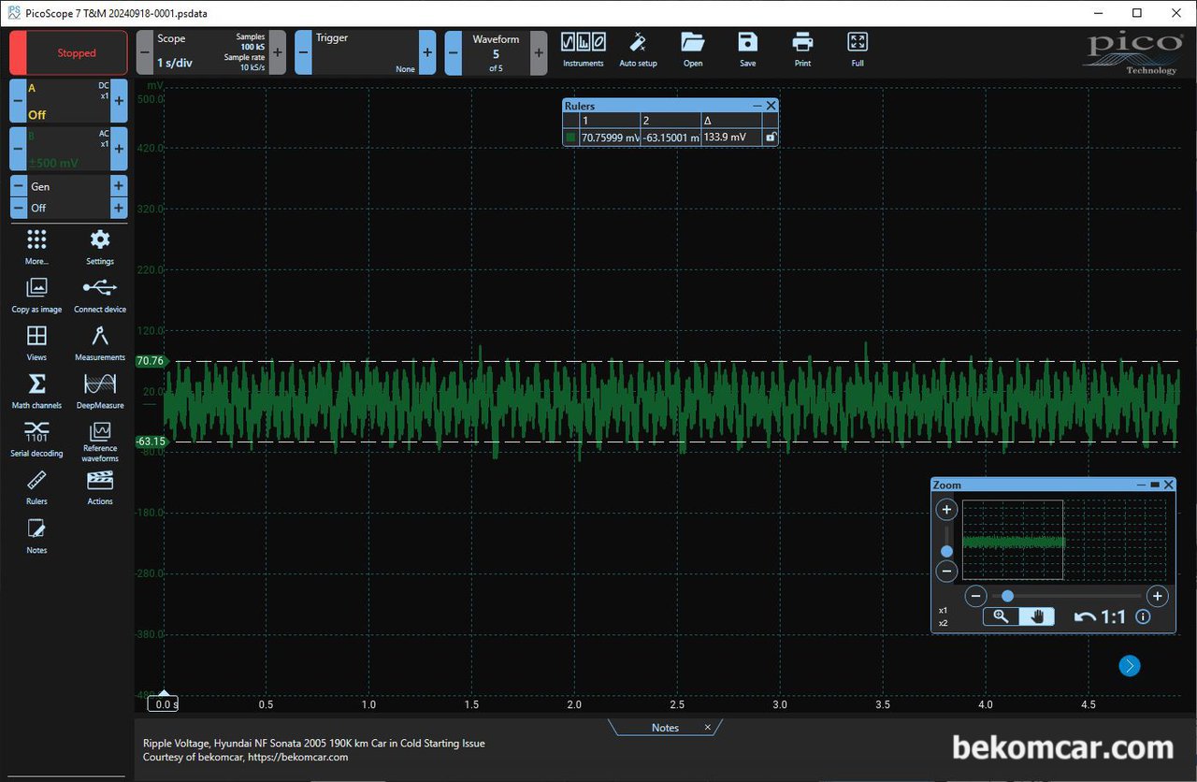This screenshot has width=1197, height=782.
Task: Open the Trigger None settings
Action: [x=365, y=52]
